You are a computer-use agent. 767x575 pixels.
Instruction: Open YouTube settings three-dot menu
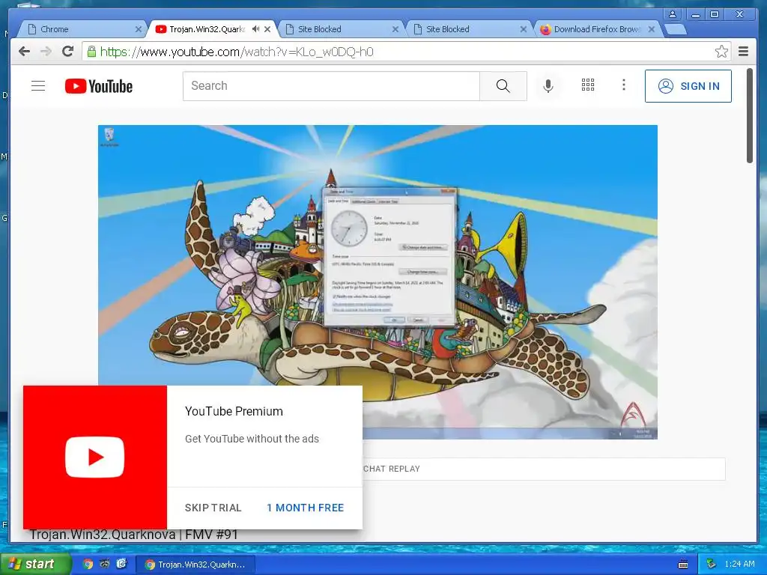tap(623, 85)
